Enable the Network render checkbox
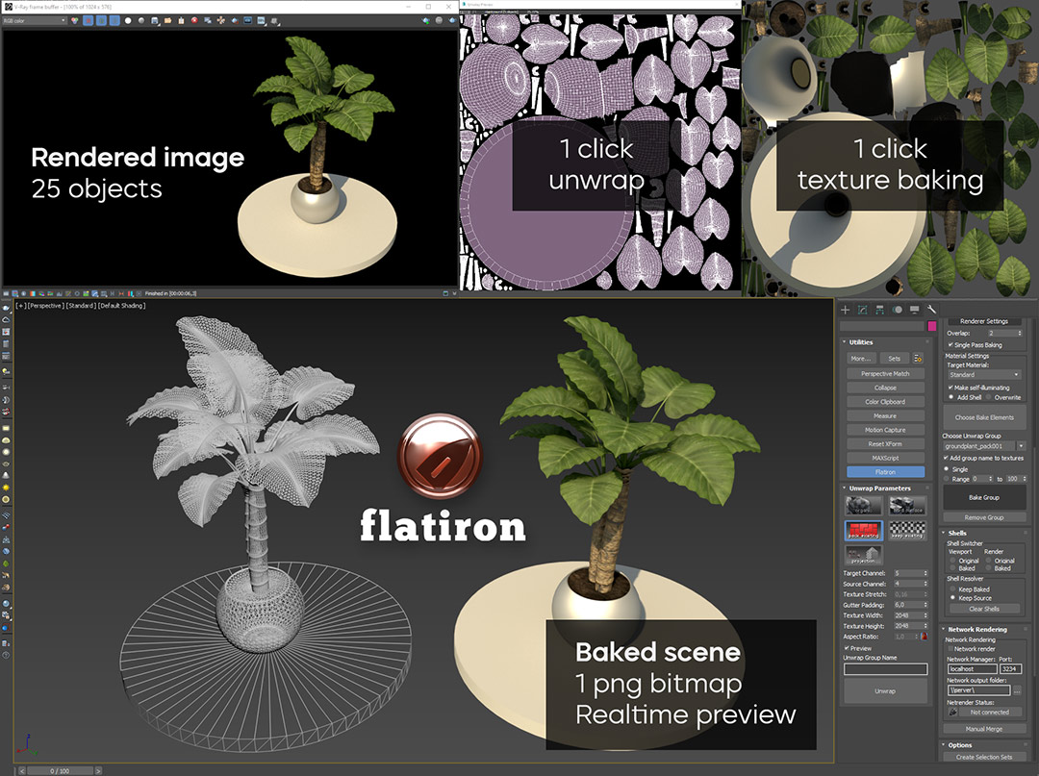 click(950, 649)
